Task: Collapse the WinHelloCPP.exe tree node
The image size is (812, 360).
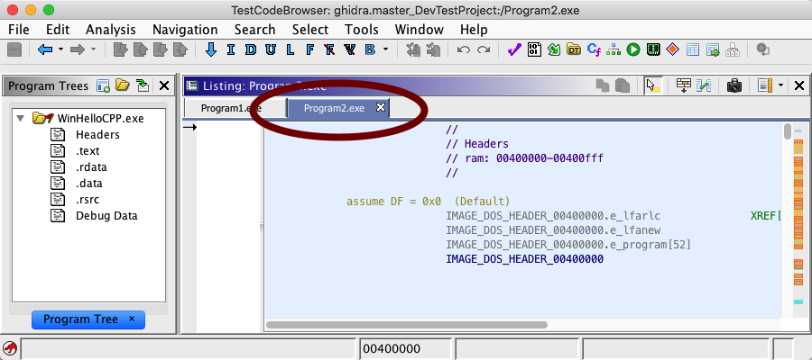Action: (21, 118)
